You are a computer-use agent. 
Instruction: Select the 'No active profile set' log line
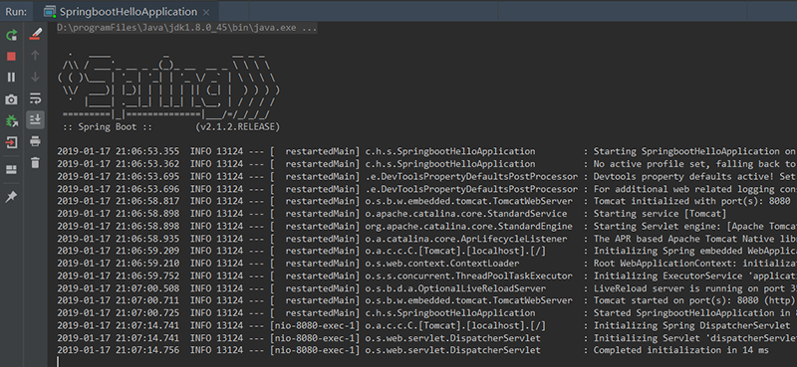click(x=426, y=164)
